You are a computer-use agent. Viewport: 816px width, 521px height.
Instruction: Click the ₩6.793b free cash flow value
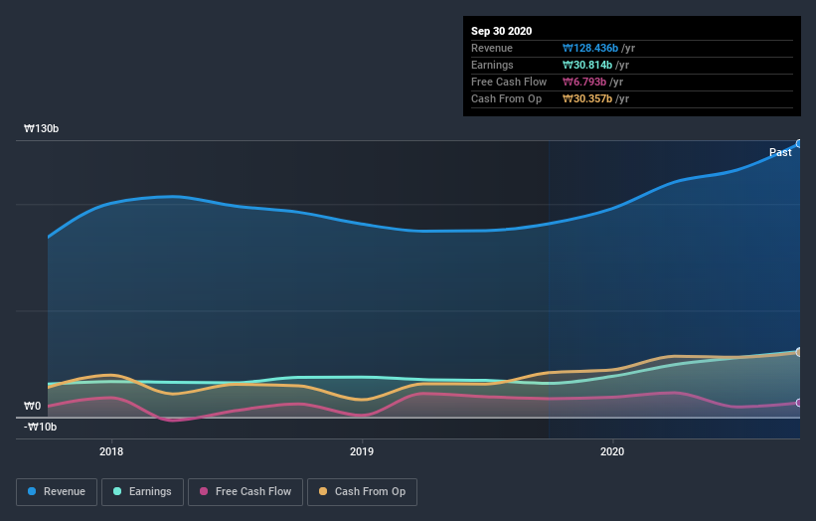(x=583, y=82)
